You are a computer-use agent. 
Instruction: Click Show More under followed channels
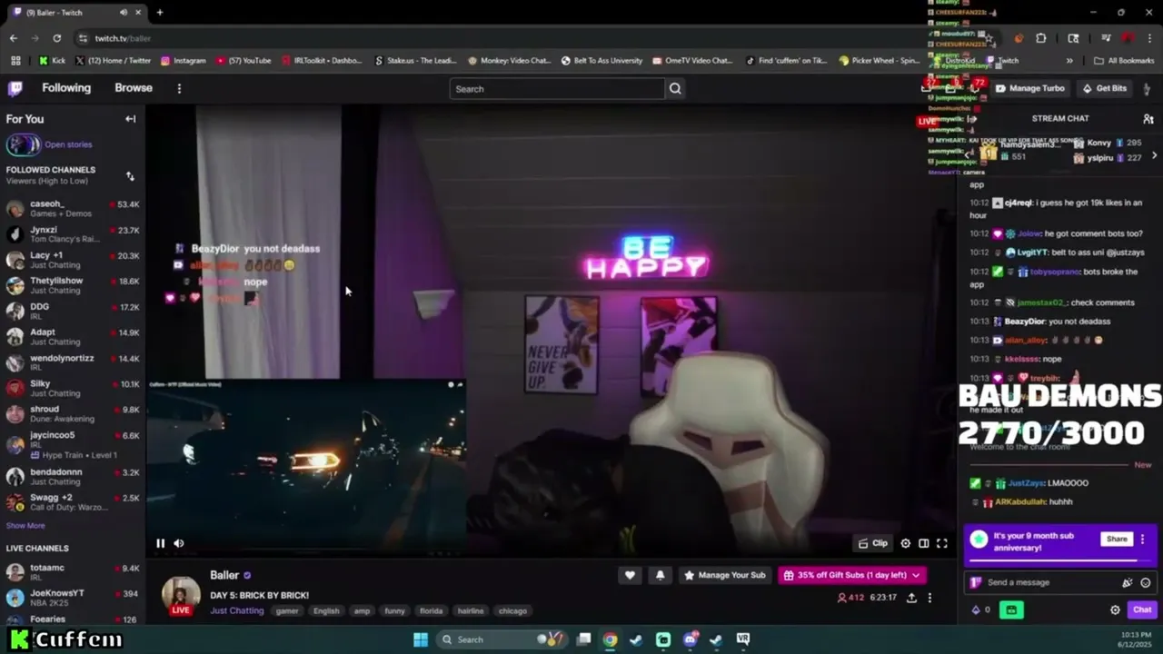coord(25,526)
